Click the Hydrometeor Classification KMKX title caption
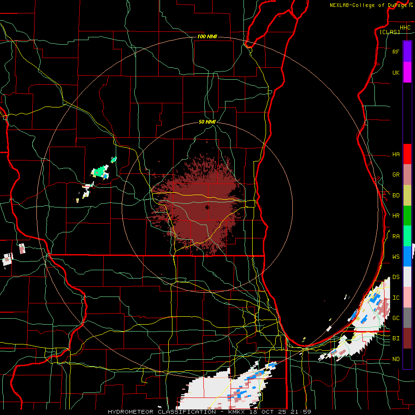Viewport: 415px width, 415px height. [209, 412]
